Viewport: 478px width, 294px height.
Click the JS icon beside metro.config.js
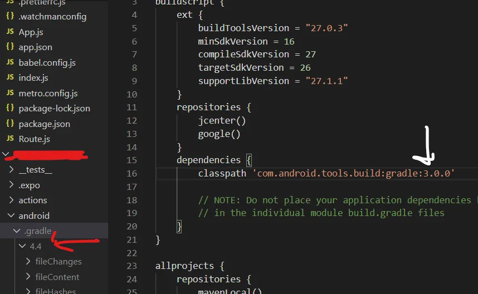pos(10,92)
